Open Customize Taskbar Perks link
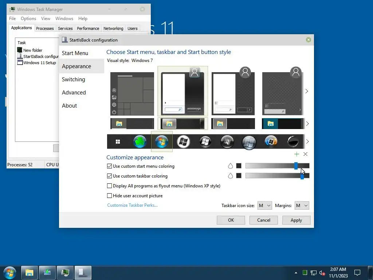This screenshot has height=280, width=373. [132, 205]
